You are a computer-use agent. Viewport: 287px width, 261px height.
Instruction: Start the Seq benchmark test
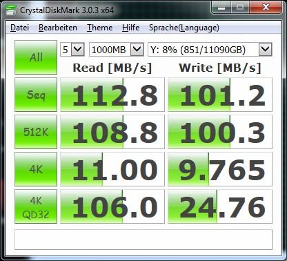[x=36, y=95]
